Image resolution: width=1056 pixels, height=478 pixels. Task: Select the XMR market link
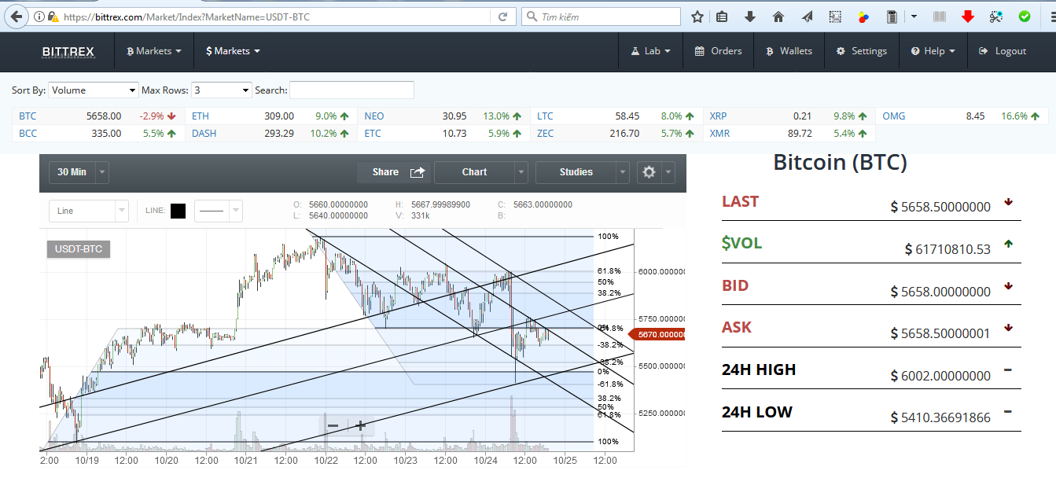719,133
